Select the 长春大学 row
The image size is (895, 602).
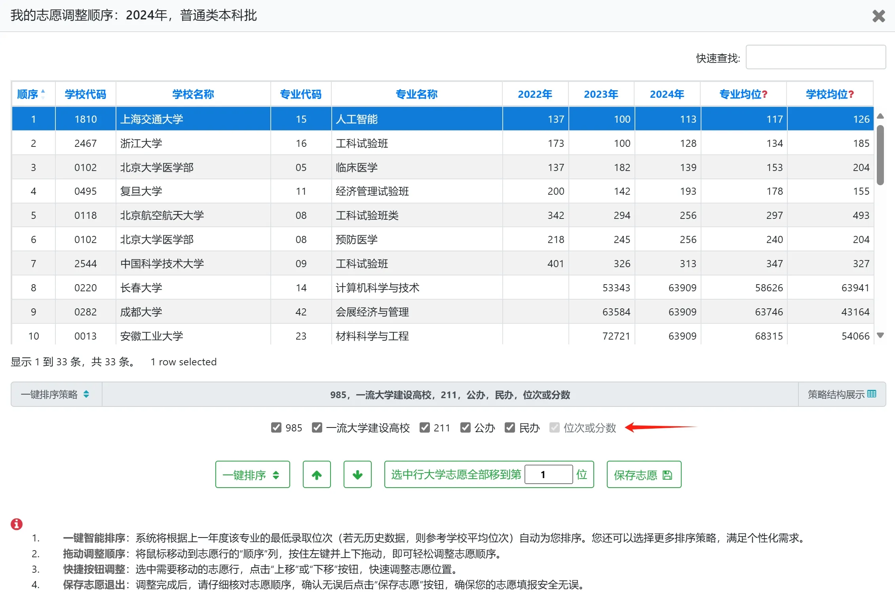443,288
